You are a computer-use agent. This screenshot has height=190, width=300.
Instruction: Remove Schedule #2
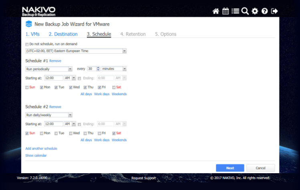point(55,107)
